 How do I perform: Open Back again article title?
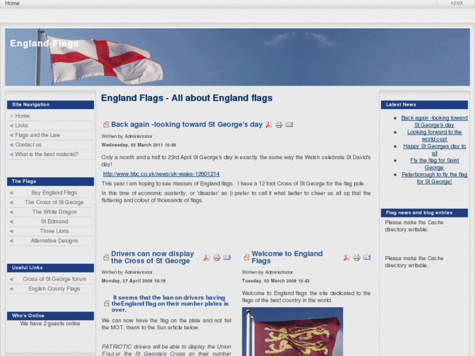(x=187, y=125)
